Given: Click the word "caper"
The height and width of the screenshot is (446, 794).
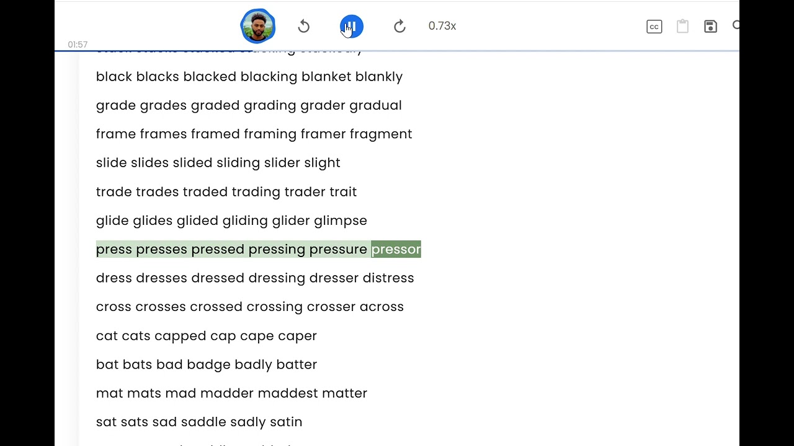Looking at the screenshot, I should click(297, 336).
